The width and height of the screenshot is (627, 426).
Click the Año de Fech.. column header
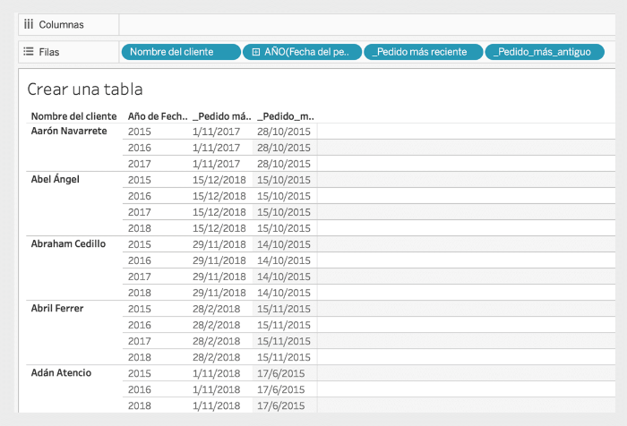click(x=158, y=116)
